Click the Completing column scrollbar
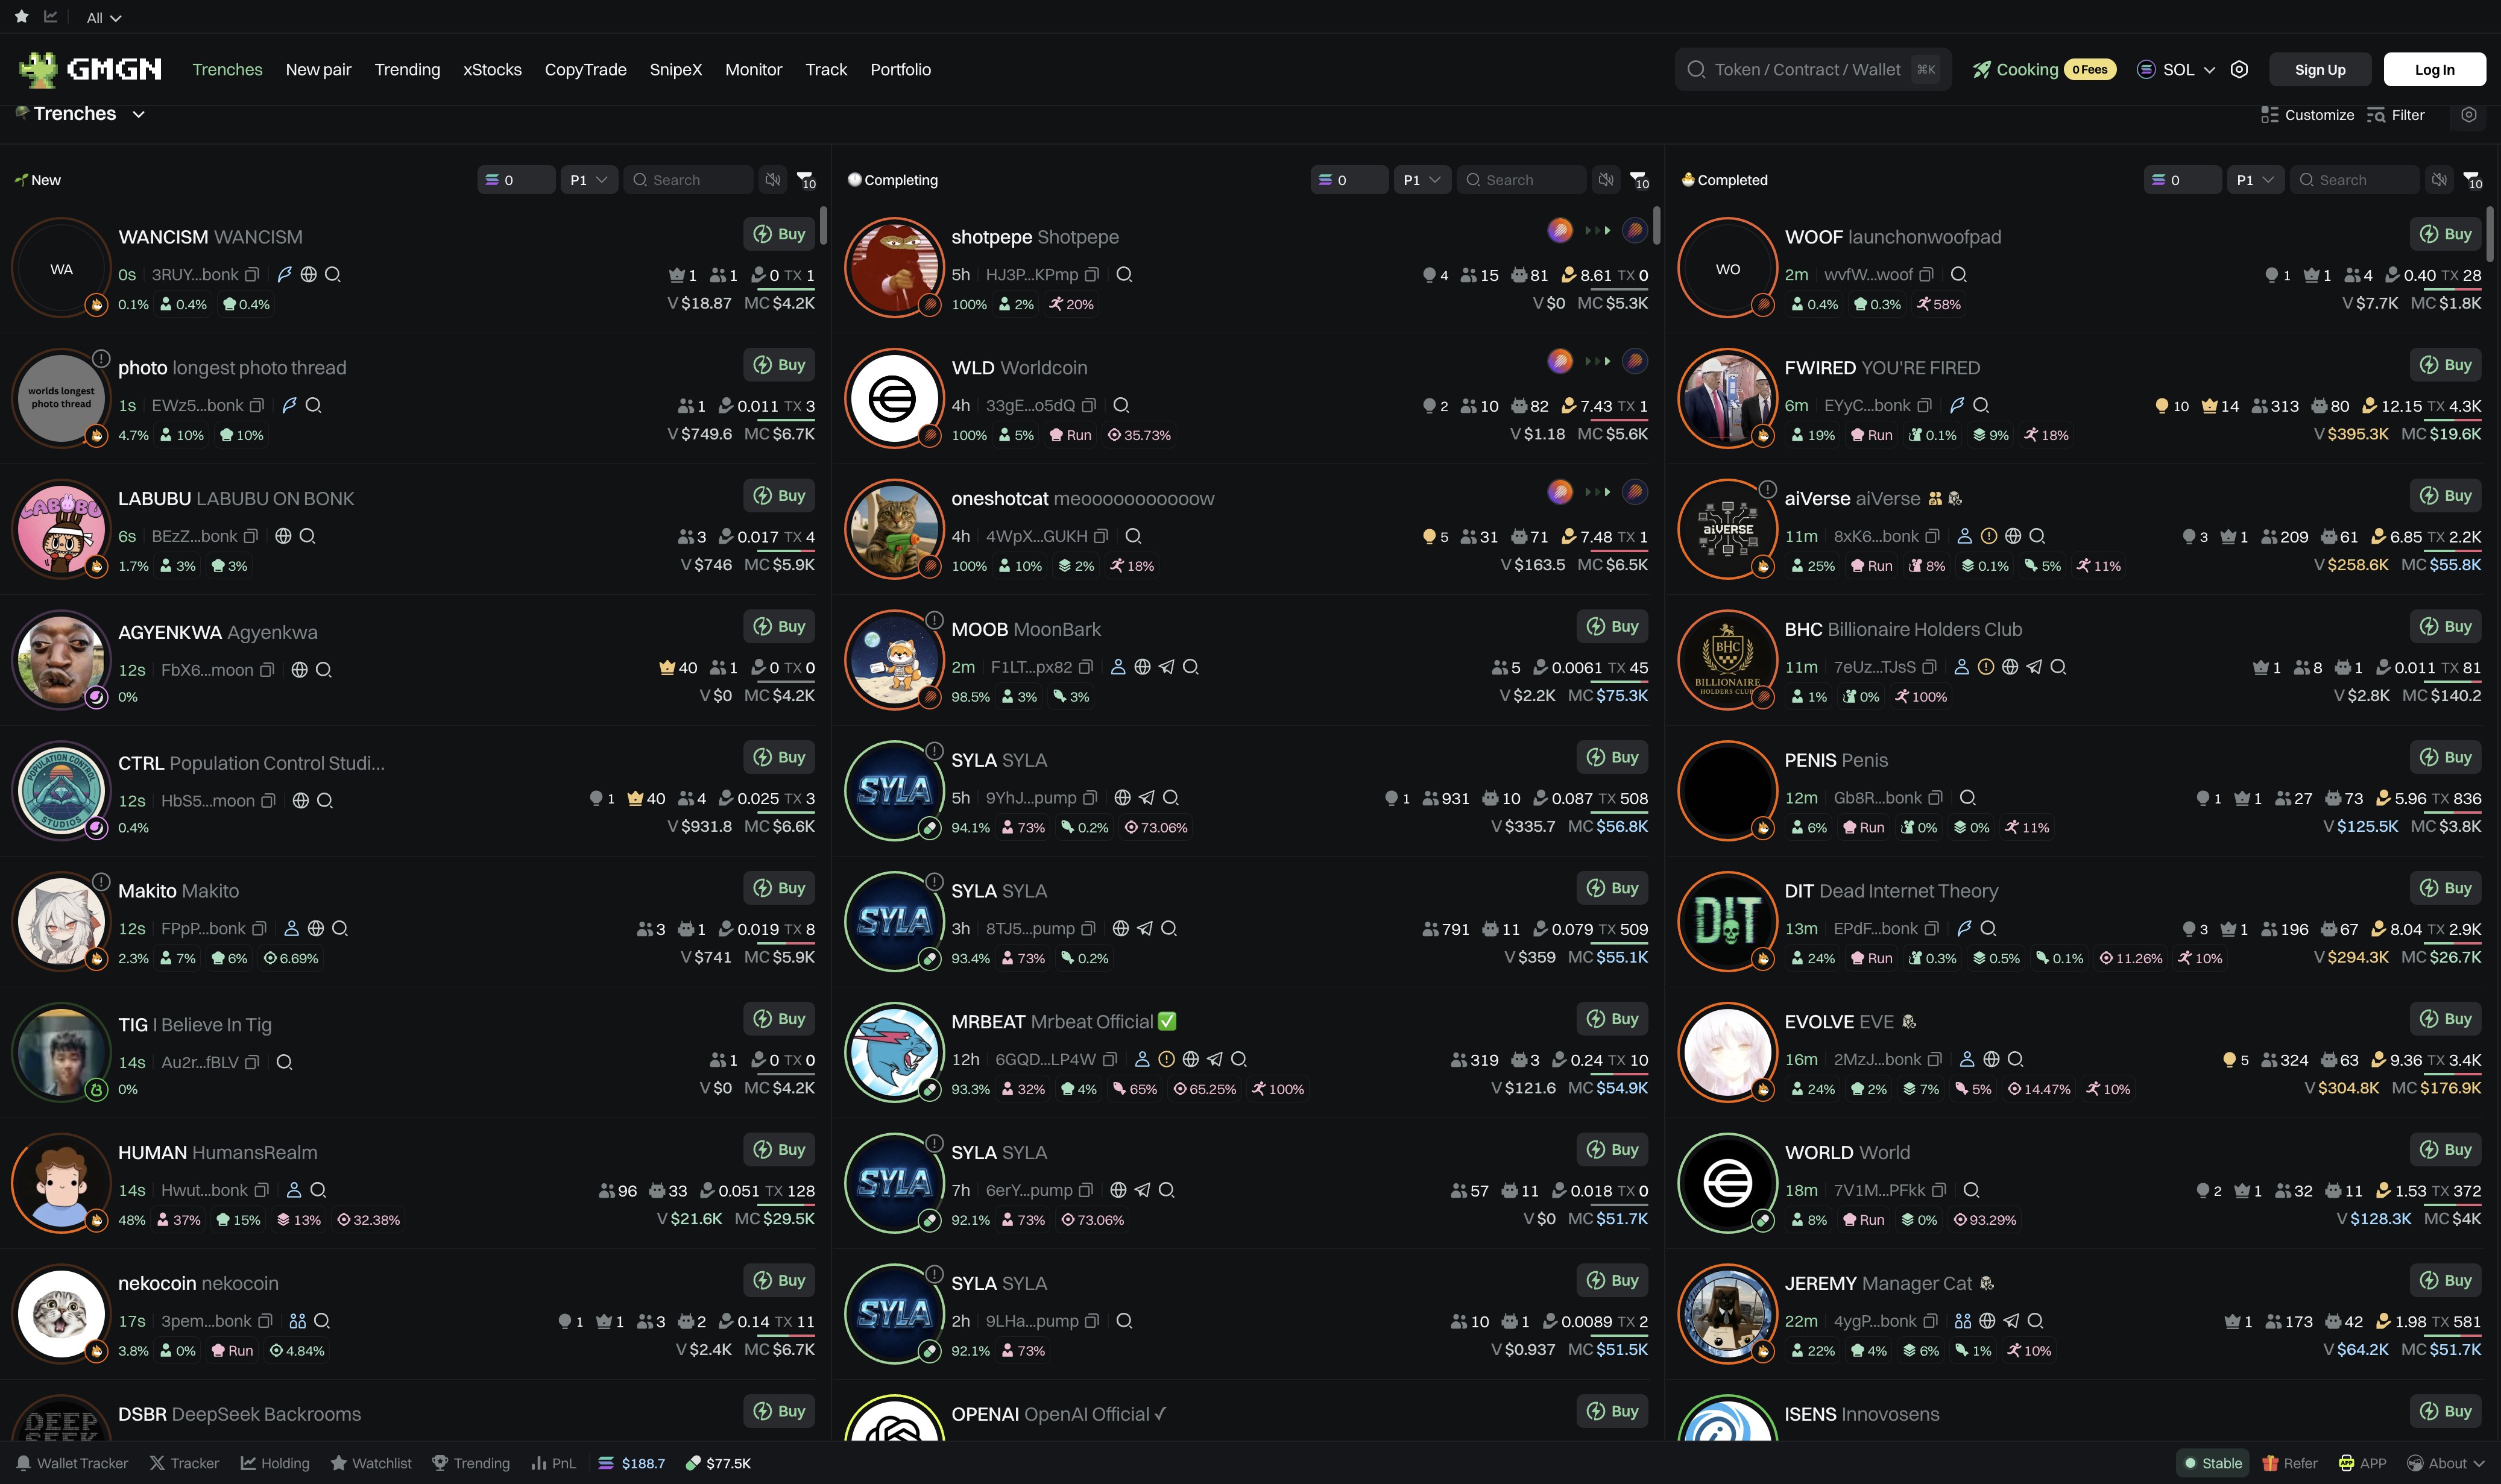 click(1656, 225)
